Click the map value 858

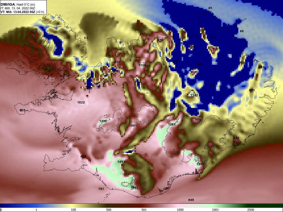point(117,62)
